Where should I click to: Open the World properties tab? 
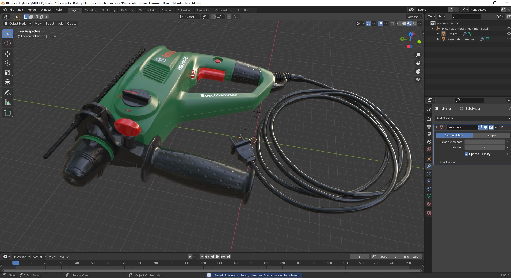(429, 149)
